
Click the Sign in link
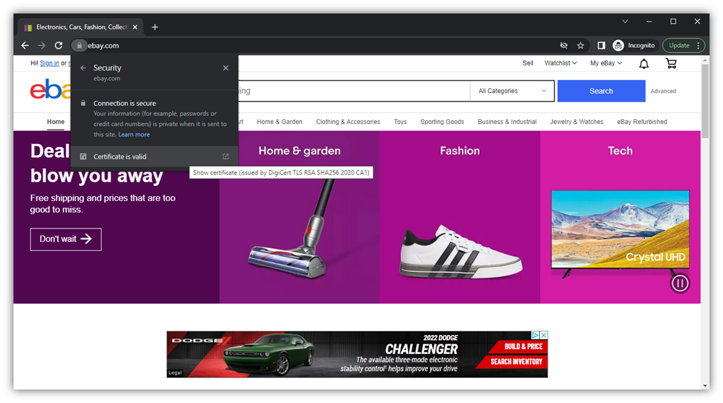tap(49, 63)
